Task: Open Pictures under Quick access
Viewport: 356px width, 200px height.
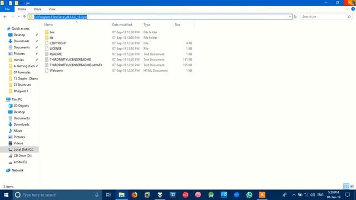Action: [19, 54]
